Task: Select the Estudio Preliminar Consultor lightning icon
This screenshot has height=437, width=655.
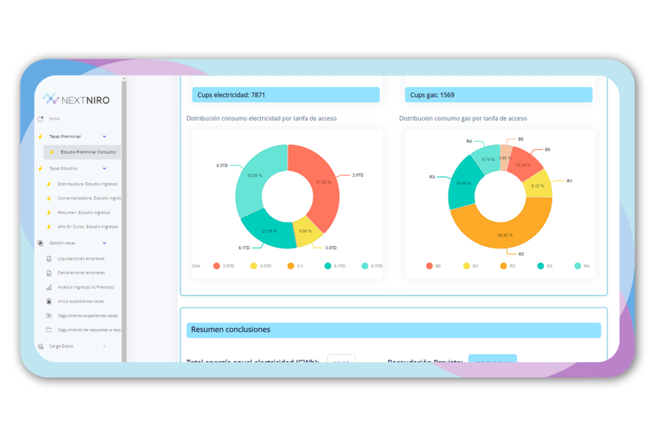Action: coord(52,152)
